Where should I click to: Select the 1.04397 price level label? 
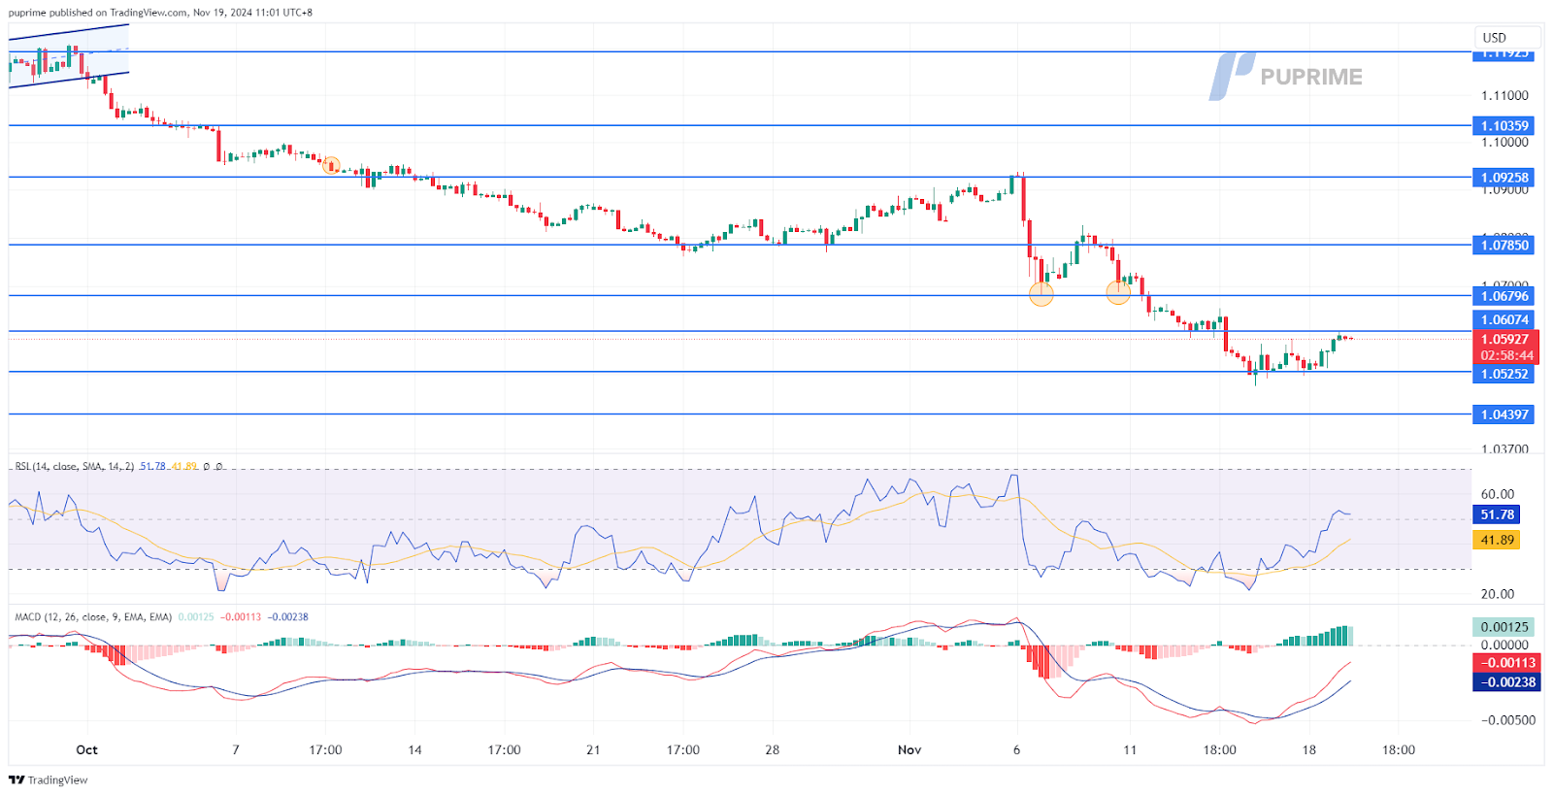[x=1504, y=414]
